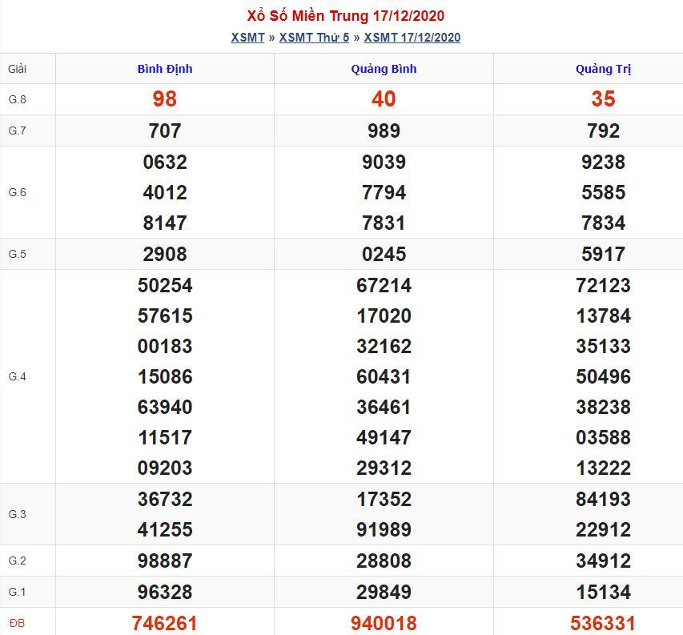This screenshot has width=683, height=635.
Task: Click G.6 number 8147
Action: click(165, 223)
